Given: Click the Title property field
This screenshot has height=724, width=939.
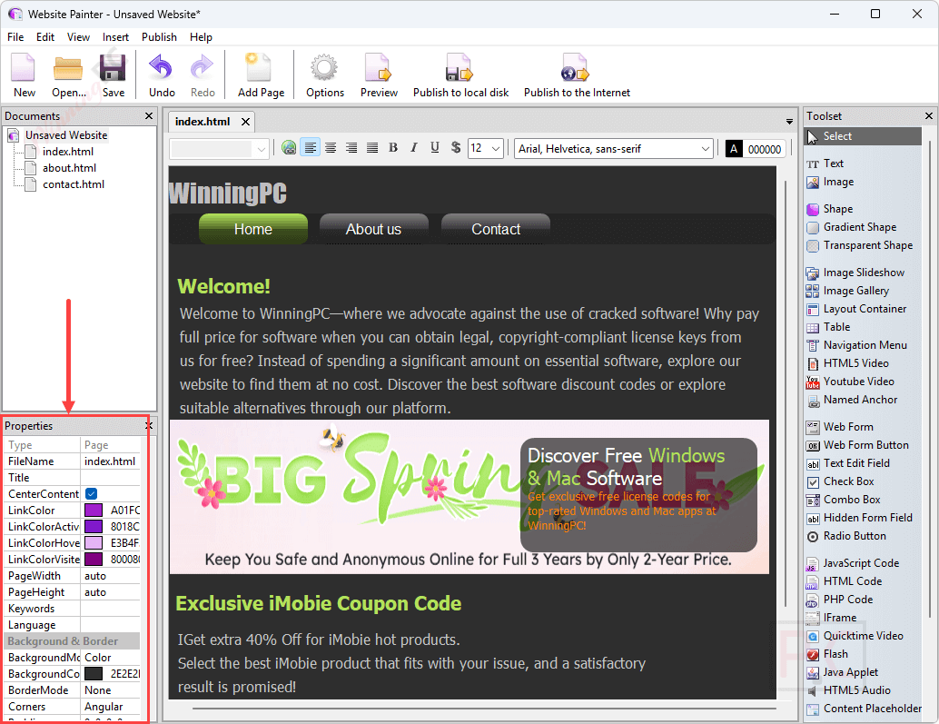Looking at the screenshot, I should pos(110,478).
